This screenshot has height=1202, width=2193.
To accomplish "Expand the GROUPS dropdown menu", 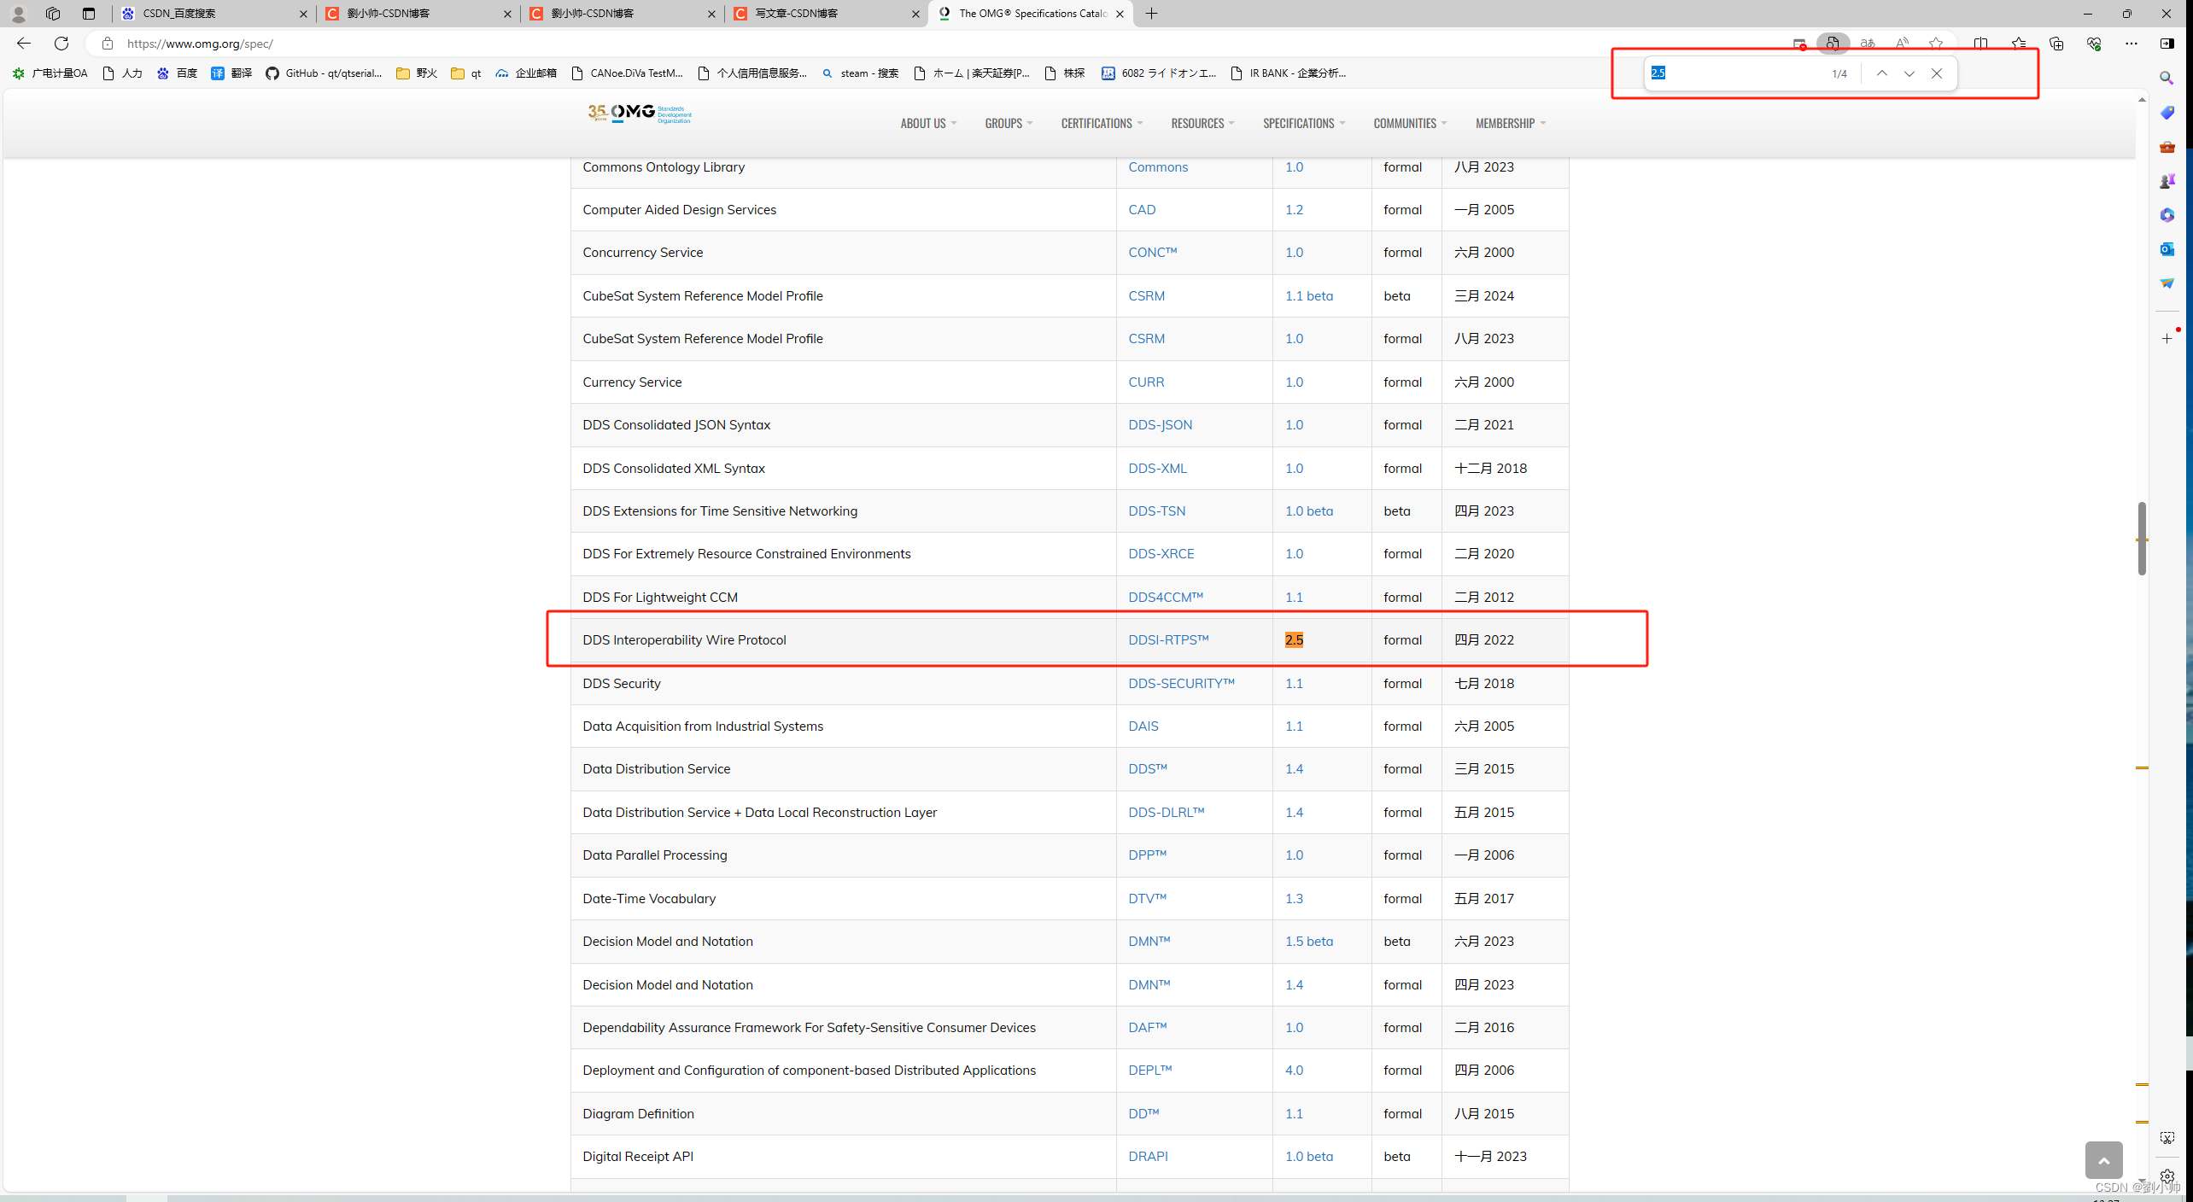I will [x=1009, y=124].
